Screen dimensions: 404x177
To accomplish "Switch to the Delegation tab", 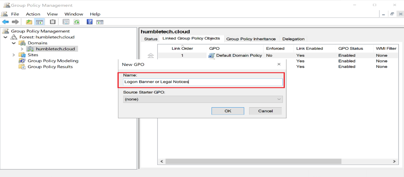I will pyautogui.click(x=293, y=39).
